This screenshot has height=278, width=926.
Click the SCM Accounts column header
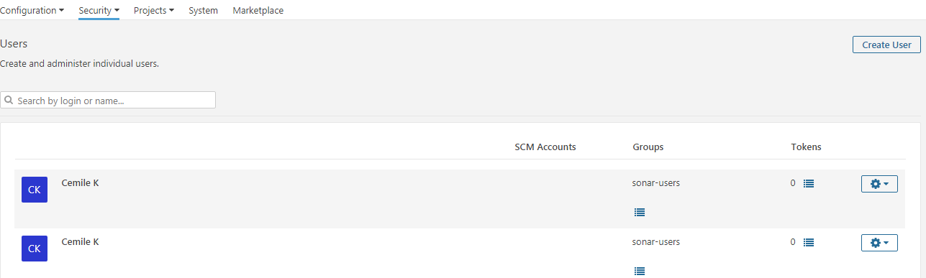545,147
